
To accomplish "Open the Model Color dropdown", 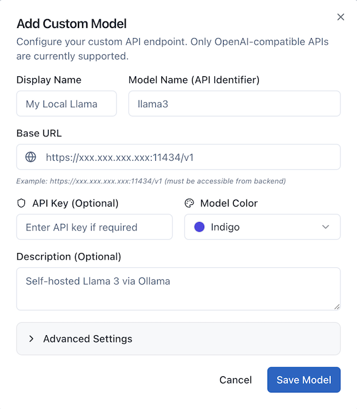I will tap(262, 227).
